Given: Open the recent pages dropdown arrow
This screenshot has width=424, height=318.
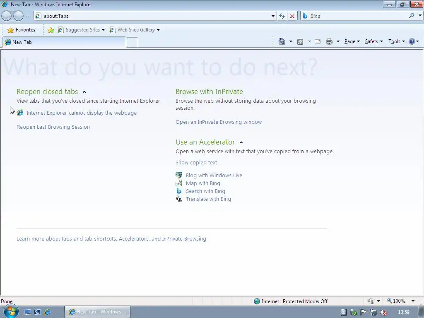Looking at the screenshot, I should [x=27, y=16].
